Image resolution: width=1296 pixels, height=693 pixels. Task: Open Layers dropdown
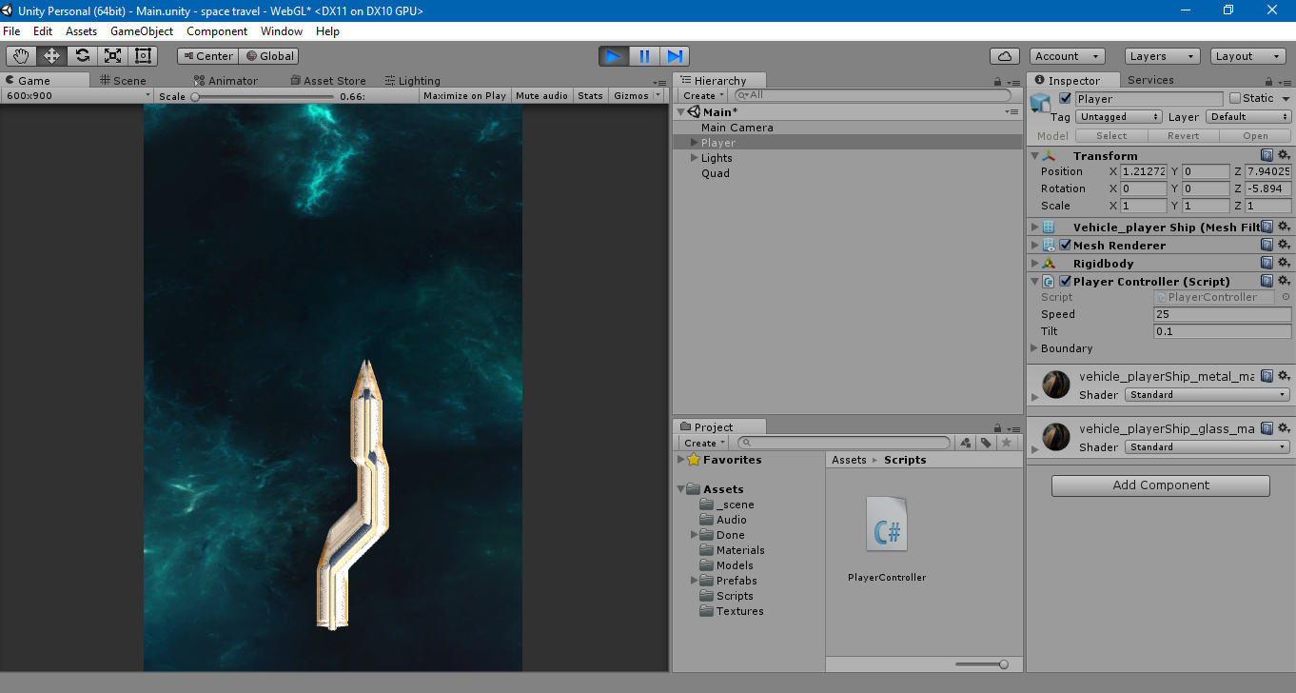(1162, 56)
